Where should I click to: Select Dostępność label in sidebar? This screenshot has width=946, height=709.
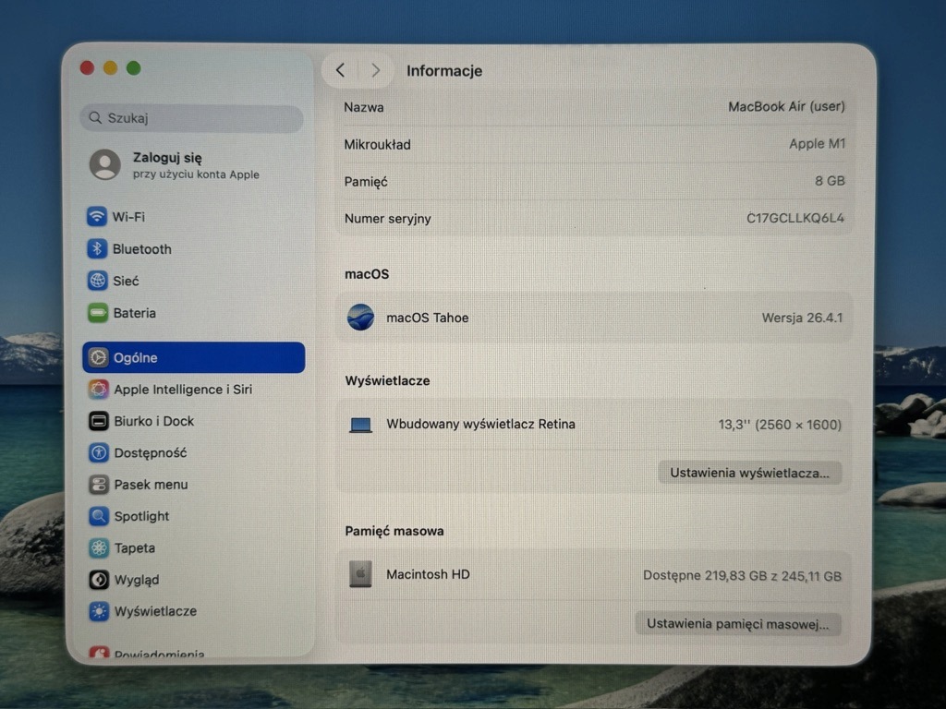click(151, 452)
